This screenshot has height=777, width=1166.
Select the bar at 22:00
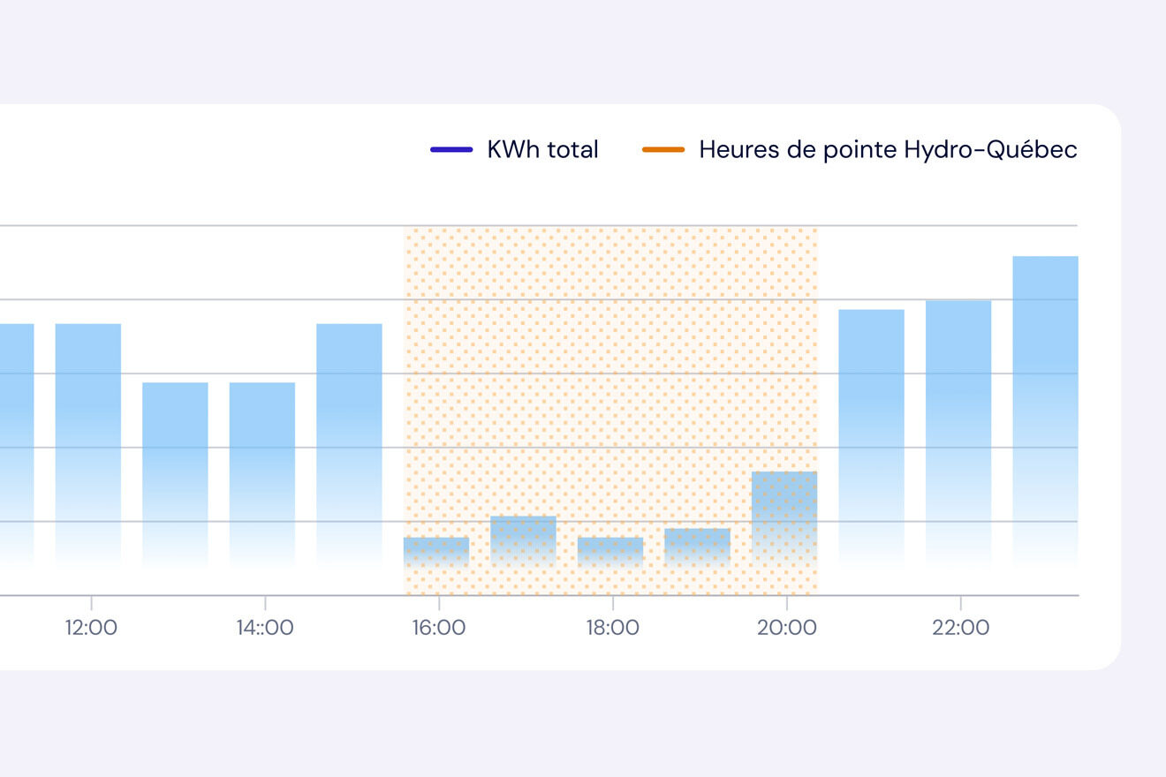point(958,433)
